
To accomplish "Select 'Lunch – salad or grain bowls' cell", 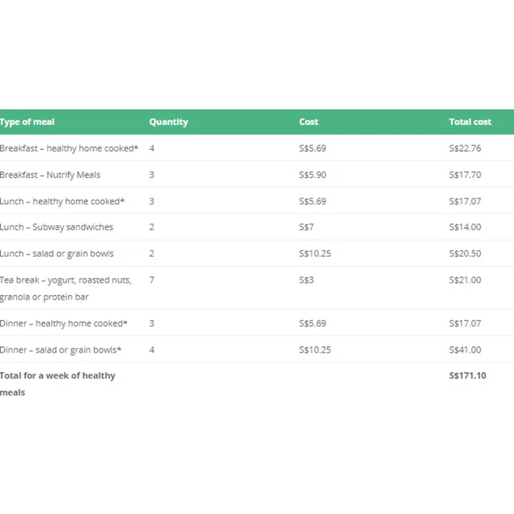I will point(56,253).
